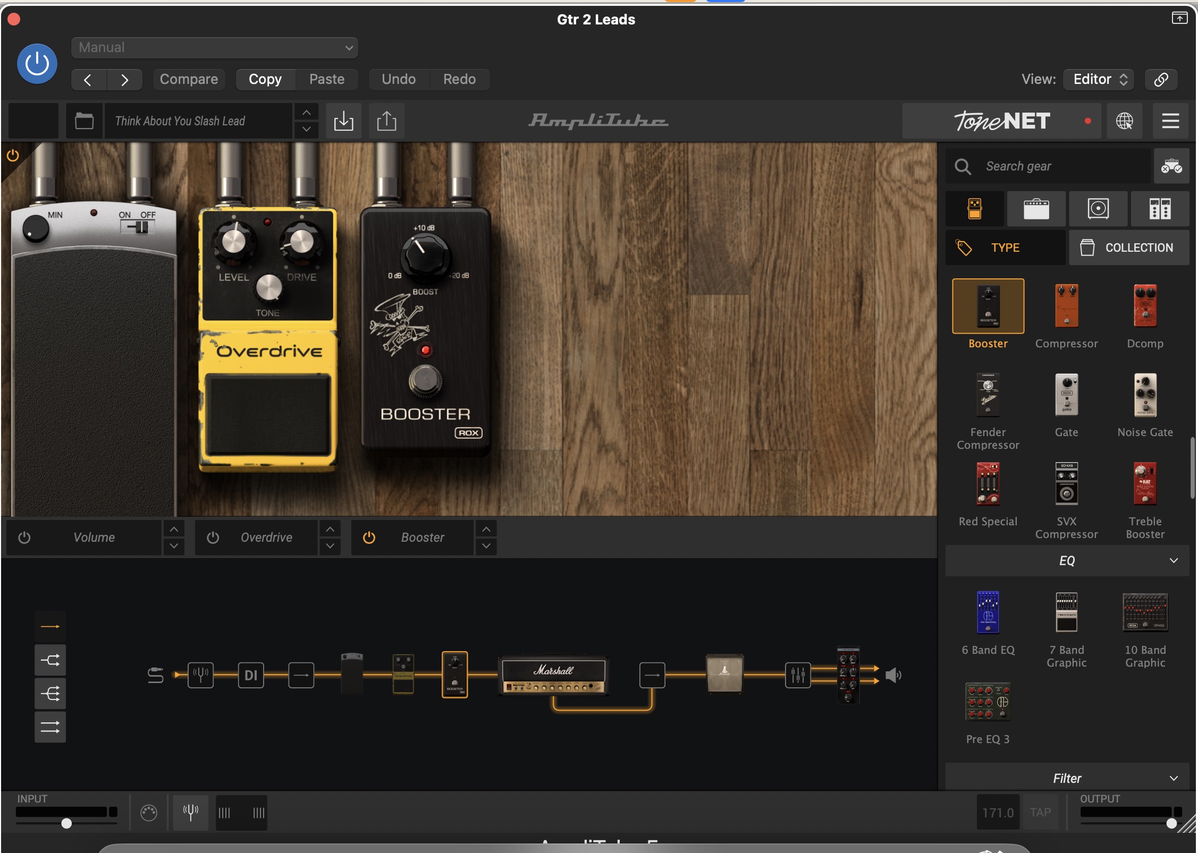Click the Booster pedal footswitch
Screen dimensions: 1198x853
pos(425,381)
